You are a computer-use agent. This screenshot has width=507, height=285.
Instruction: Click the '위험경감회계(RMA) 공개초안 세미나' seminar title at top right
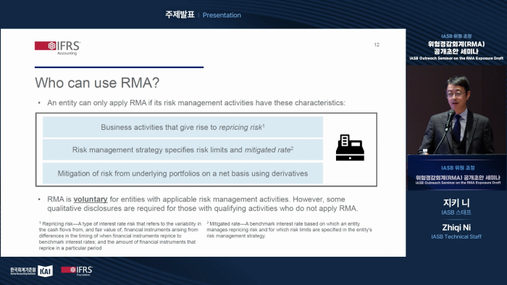point(456,48)
